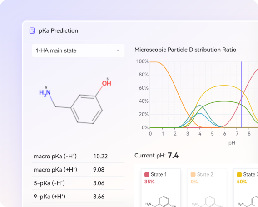Click the OH group on molecule
Image resolution: width=258 pixels, height=207 pixels.
click(x=107, y=83)
